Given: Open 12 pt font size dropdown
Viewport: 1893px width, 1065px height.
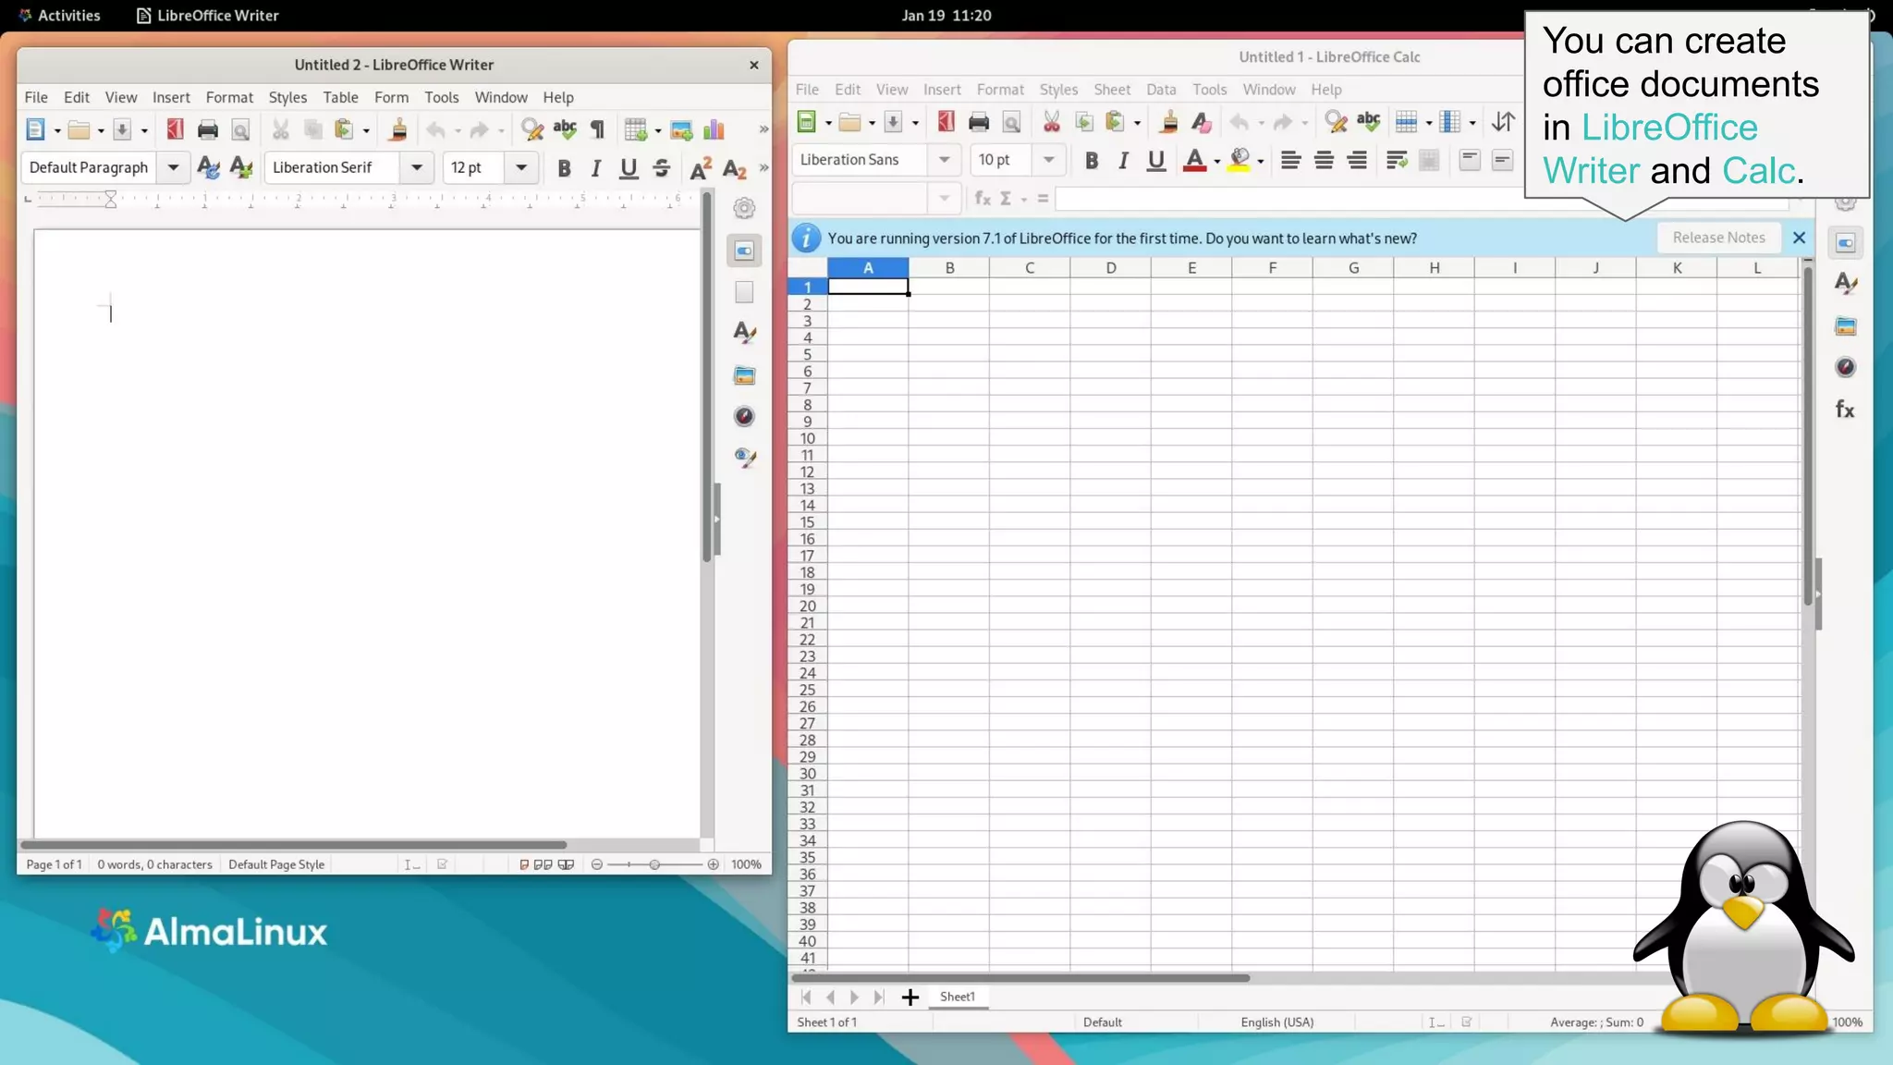Looking at the screenshot, I should (521, 168).
